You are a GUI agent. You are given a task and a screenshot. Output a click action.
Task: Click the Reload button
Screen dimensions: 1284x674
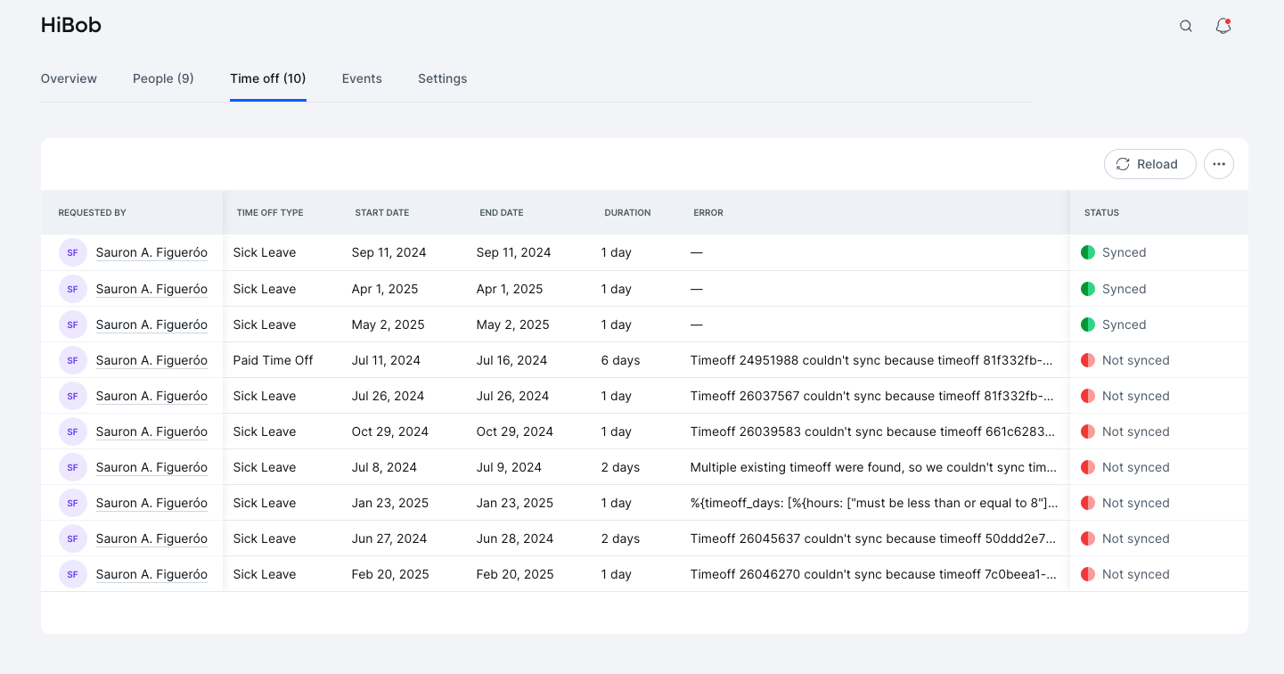1149,164
